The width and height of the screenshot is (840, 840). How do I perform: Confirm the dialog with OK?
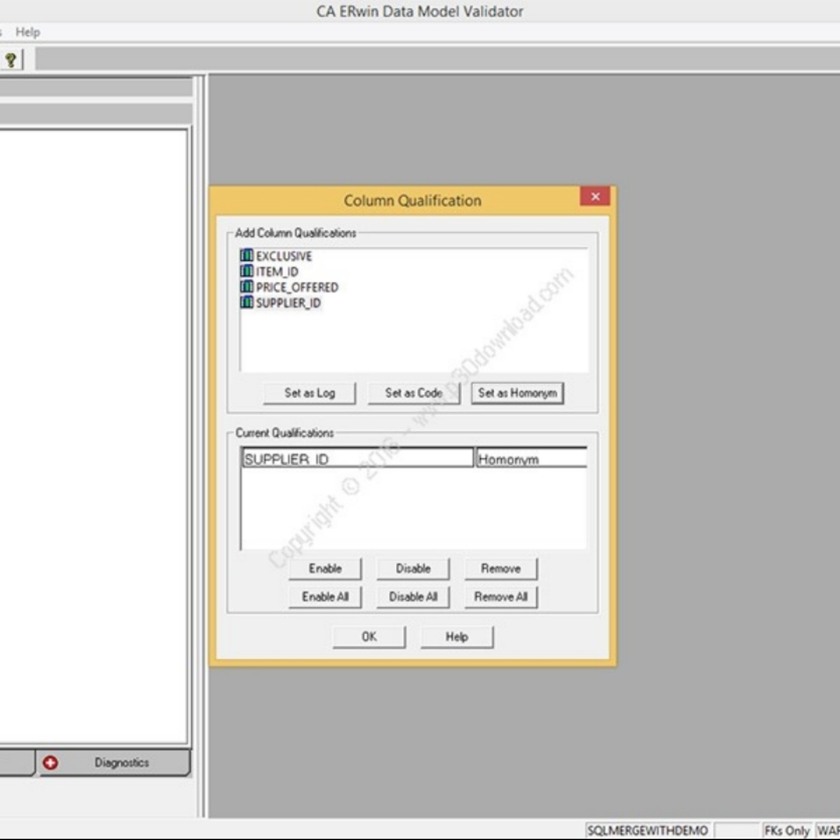click(x=369, y=637)
